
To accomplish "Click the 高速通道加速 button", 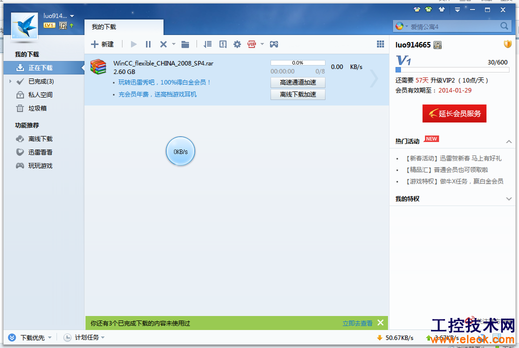I will (x=298, y=82).
